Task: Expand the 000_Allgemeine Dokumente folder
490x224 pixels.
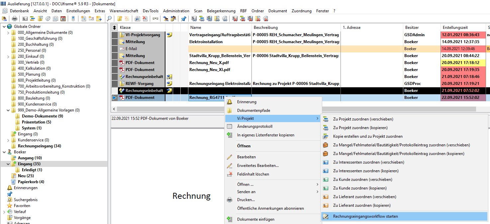Action: (8, 33)
